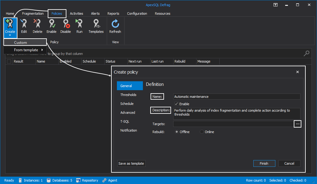Switch to the Alerts tab
The height and width of the screenshot is (184, 317).
coord(95,13)
